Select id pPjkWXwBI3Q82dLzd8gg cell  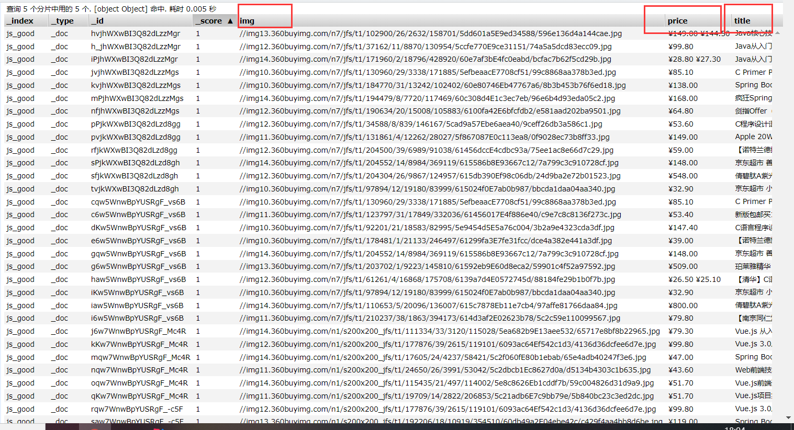pos(136,124)
